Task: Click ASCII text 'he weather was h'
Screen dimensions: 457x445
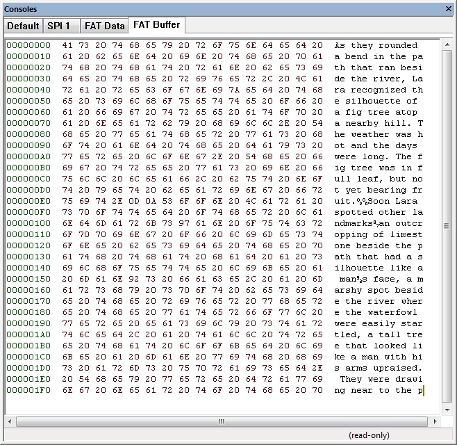Action: [379, 134]
